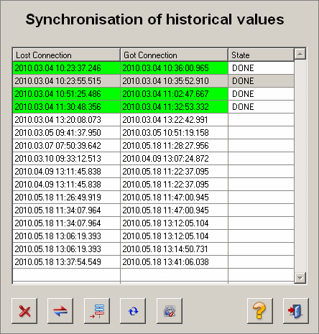Select the row lost at 2010.03.05 09:41:37.950
Viewport: 319px width, 334px height.
coord(153,133)
